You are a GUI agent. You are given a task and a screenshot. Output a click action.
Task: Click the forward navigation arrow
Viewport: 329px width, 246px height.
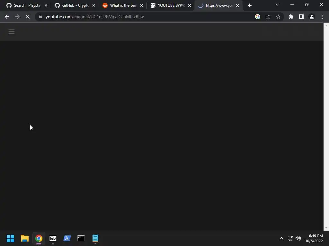(17, 17)
